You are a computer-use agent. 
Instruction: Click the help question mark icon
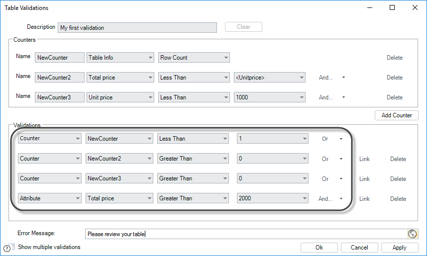click(7, 248)
